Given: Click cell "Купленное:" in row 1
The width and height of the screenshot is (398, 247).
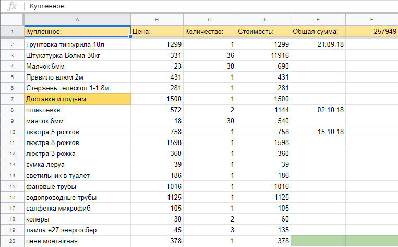Looking at the screenshot, I should [x=77, y=32].
